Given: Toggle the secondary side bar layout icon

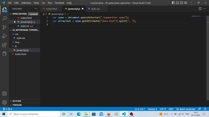Looking at the screenshot, I should click(x=182, y=3).
